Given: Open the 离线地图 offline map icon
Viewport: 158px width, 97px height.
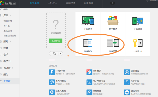Looking at the screenshot, I should [x=89, y=92].
